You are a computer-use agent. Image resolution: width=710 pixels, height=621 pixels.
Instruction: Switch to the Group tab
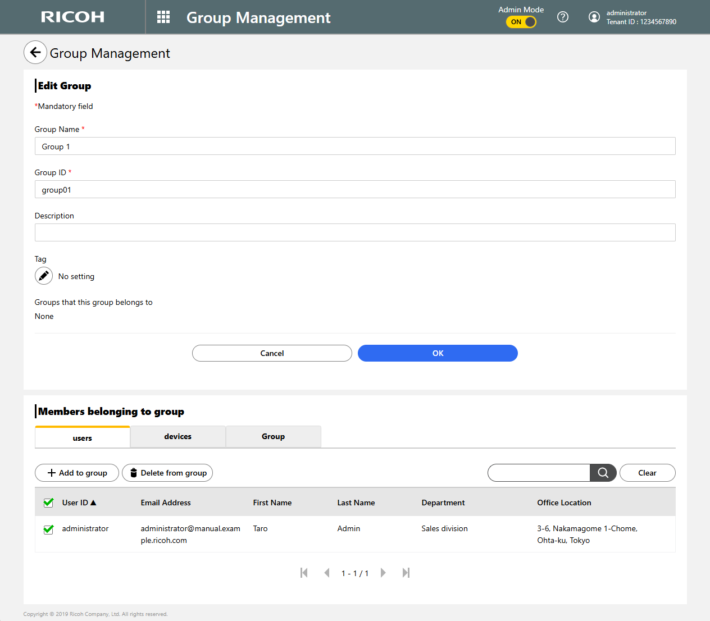coord(273,437)
